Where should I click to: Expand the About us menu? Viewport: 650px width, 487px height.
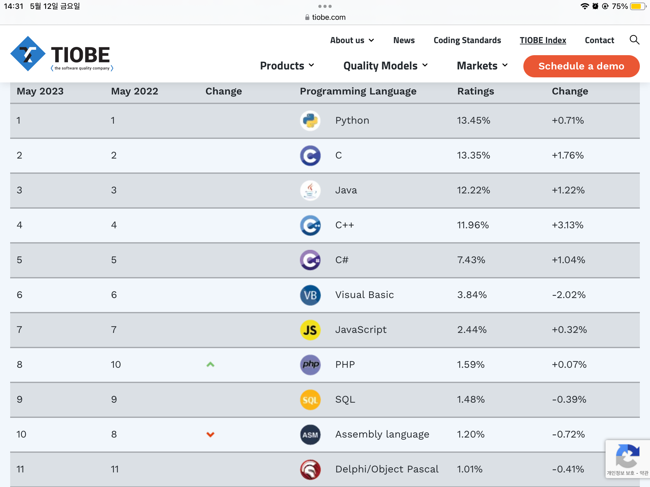[x=352, y=40]
